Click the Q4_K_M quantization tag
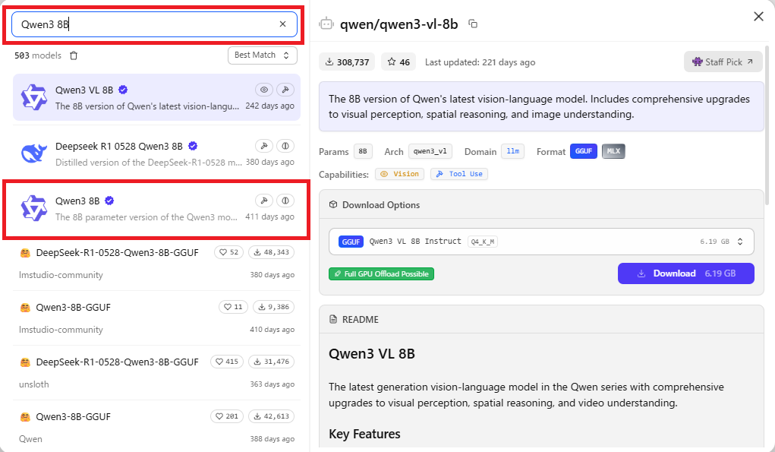The height and width of the screenshot is (452, 775). pyautogui.click(x=483, y=242)
